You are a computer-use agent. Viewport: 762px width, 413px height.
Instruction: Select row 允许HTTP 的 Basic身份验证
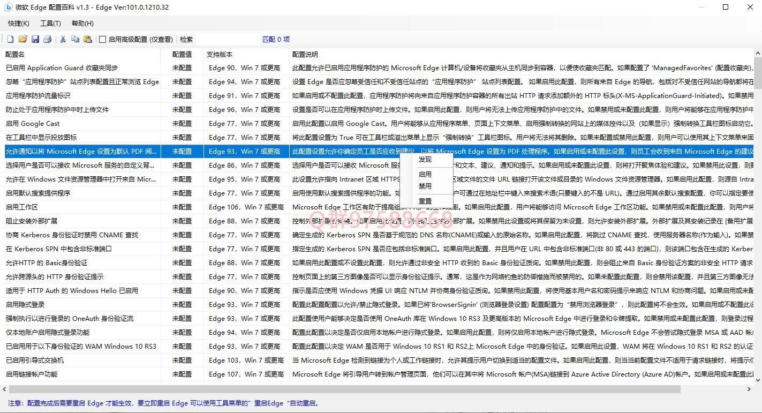pos(378,263)
